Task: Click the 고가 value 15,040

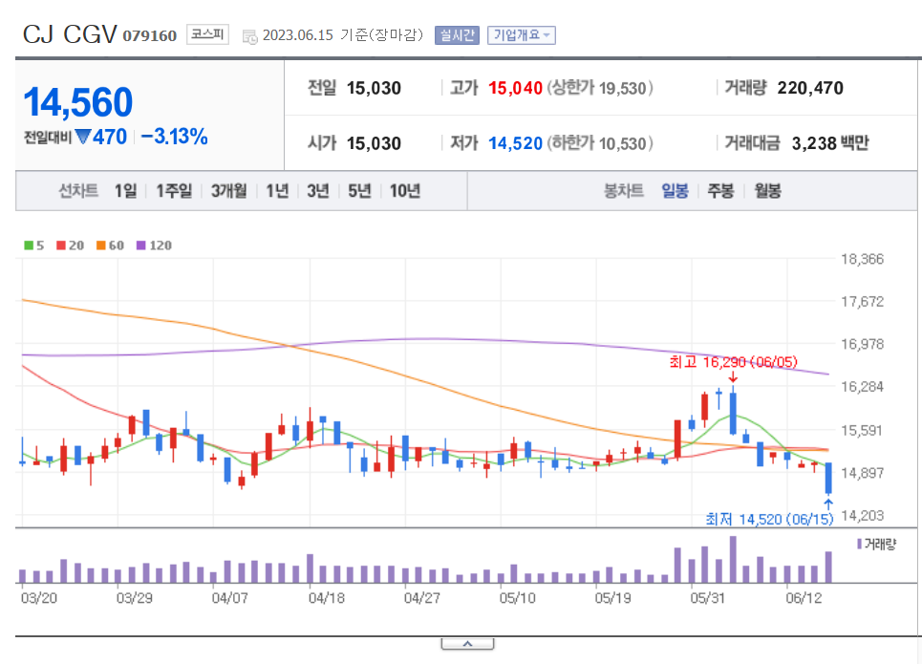Action: [x=515, y=88]
